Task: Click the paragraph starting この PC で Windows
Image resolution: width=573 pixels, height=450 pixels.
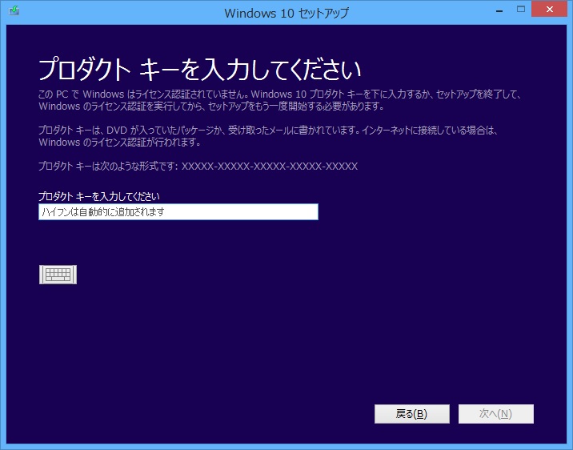Action: (279, 100)
